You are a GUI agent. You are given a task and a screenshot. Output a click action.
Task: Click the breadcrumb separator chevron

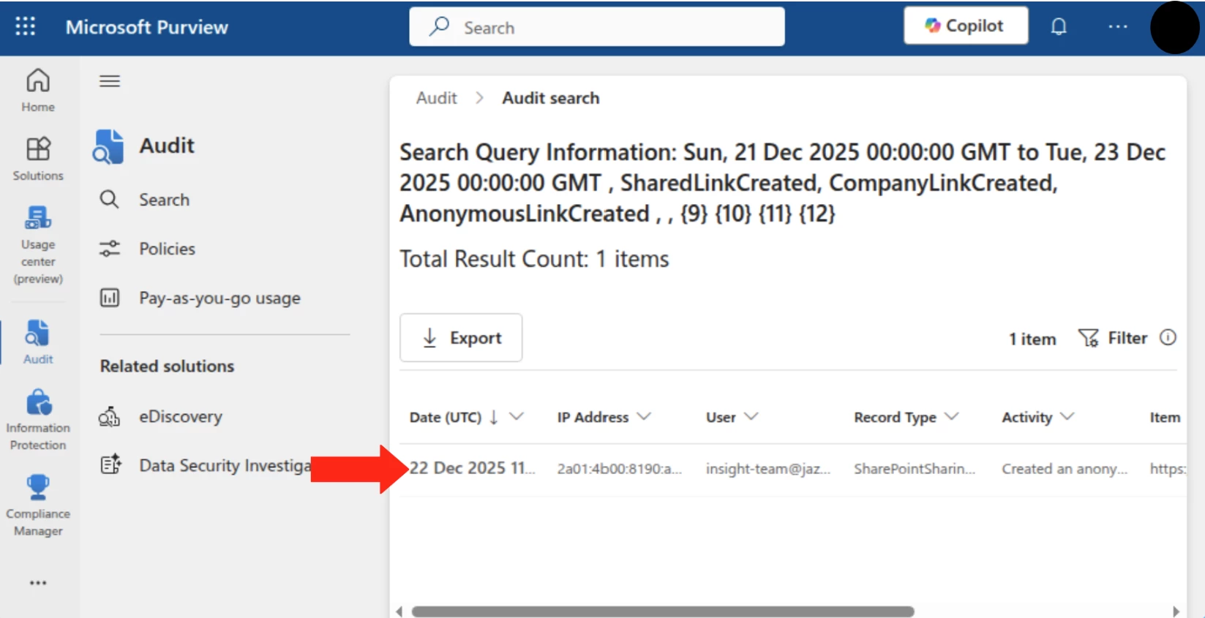click(x=480, y=98)
